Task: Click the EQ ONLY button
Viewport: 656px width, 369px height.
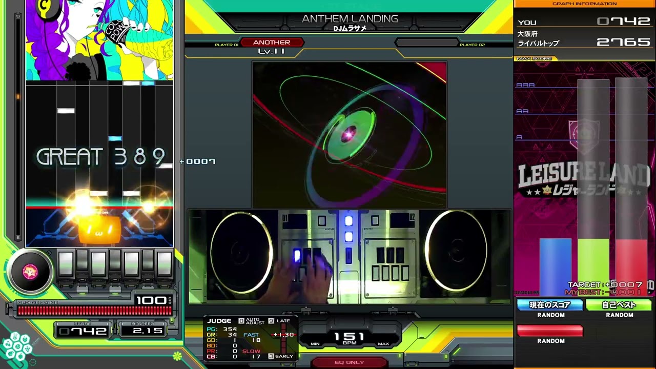Action: [x=349, y=362]
